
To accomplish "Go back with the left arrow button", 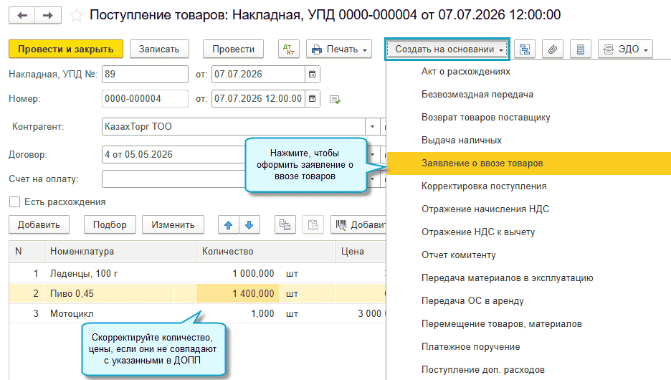I will [x=22, y=16].
